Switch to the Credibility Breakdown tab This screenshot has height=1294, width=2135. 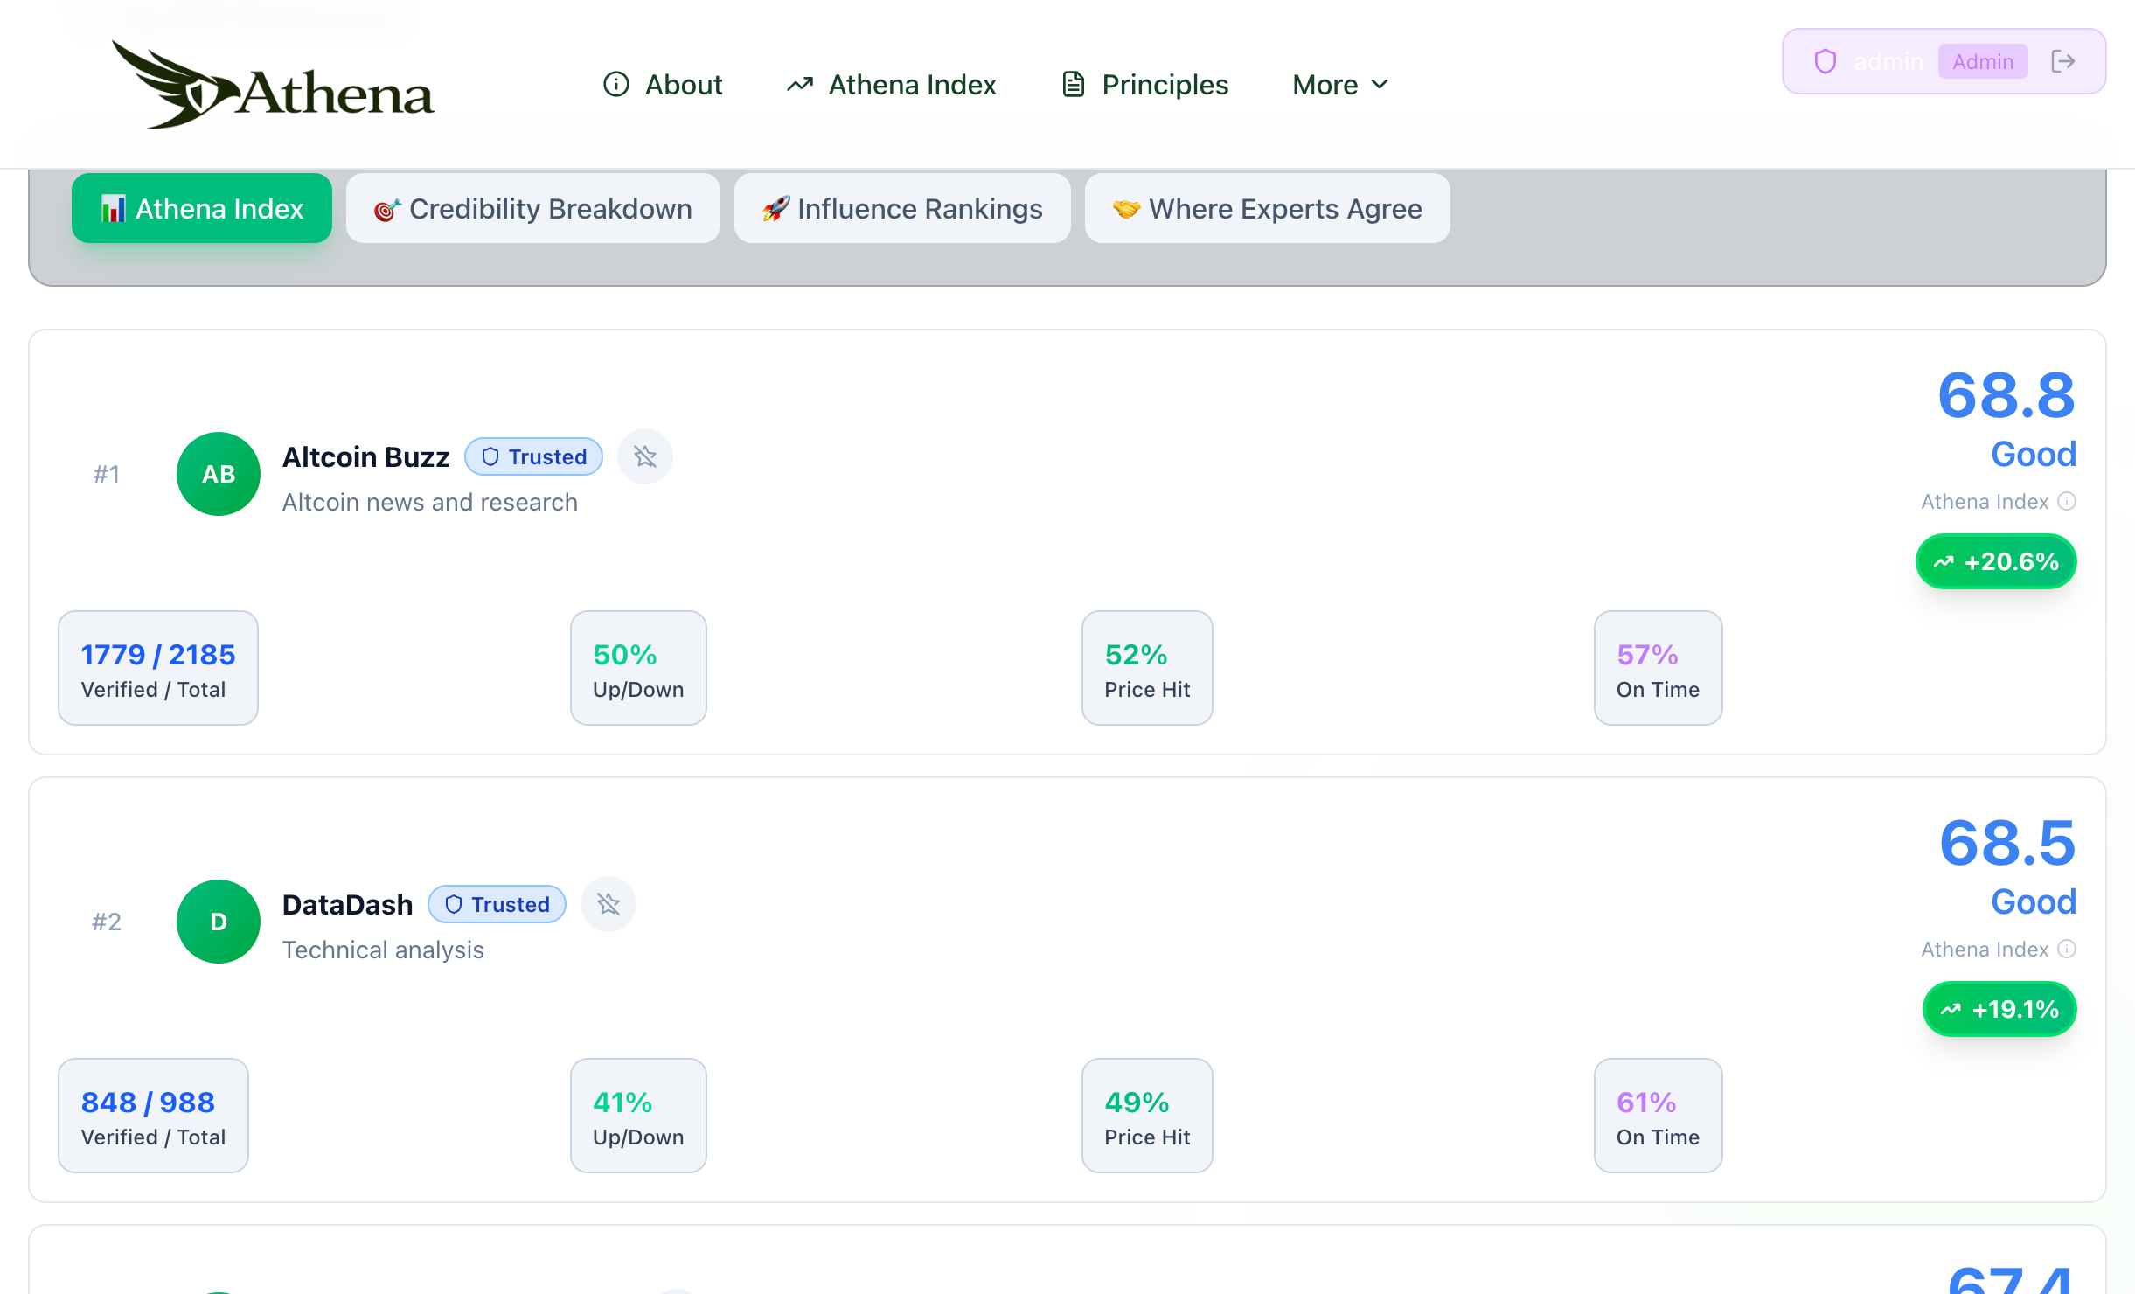coord(533,209)
